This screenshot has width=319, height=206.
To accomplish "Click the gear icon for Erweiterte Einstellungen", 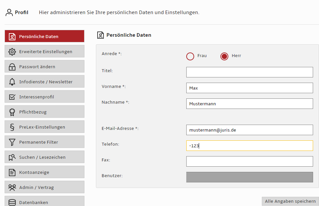I will [x=12, y=51].
